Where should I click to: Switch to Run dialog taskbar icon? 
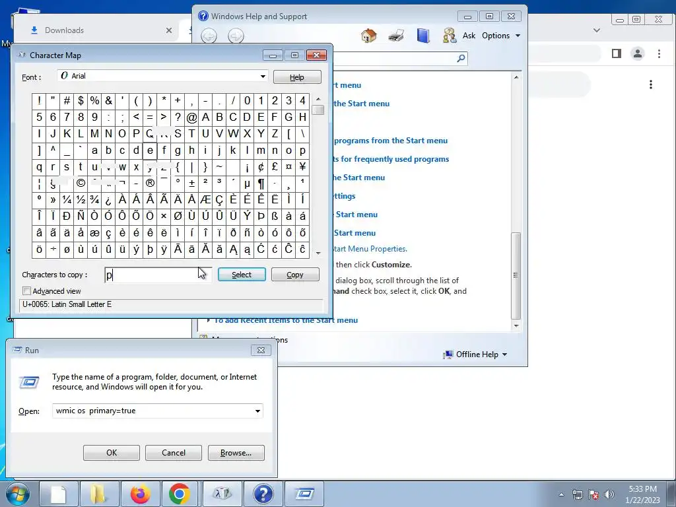pos(304,494)
